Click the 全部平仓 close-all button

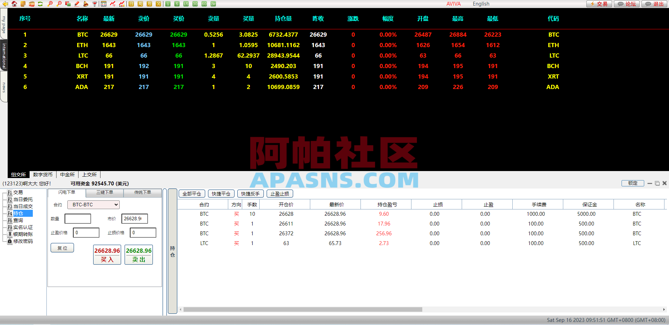191,193
